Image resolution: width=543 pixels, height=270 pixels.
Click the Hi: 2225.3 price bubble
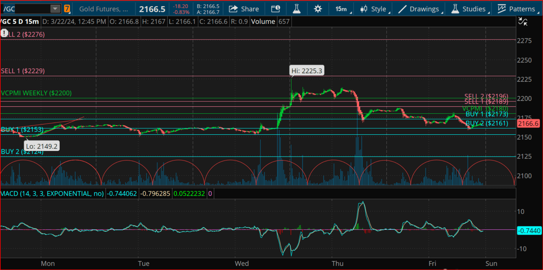tap(307, 71)
